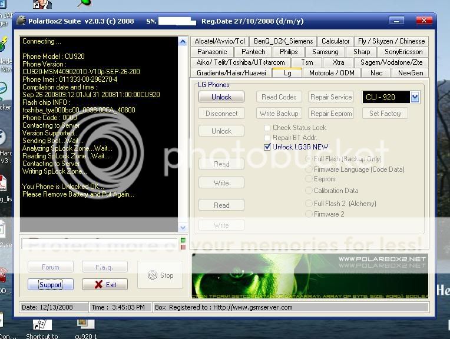Click the log panel scroll down arrow
The width and height of the screenshot is (450, 339).
click(183, 228)
